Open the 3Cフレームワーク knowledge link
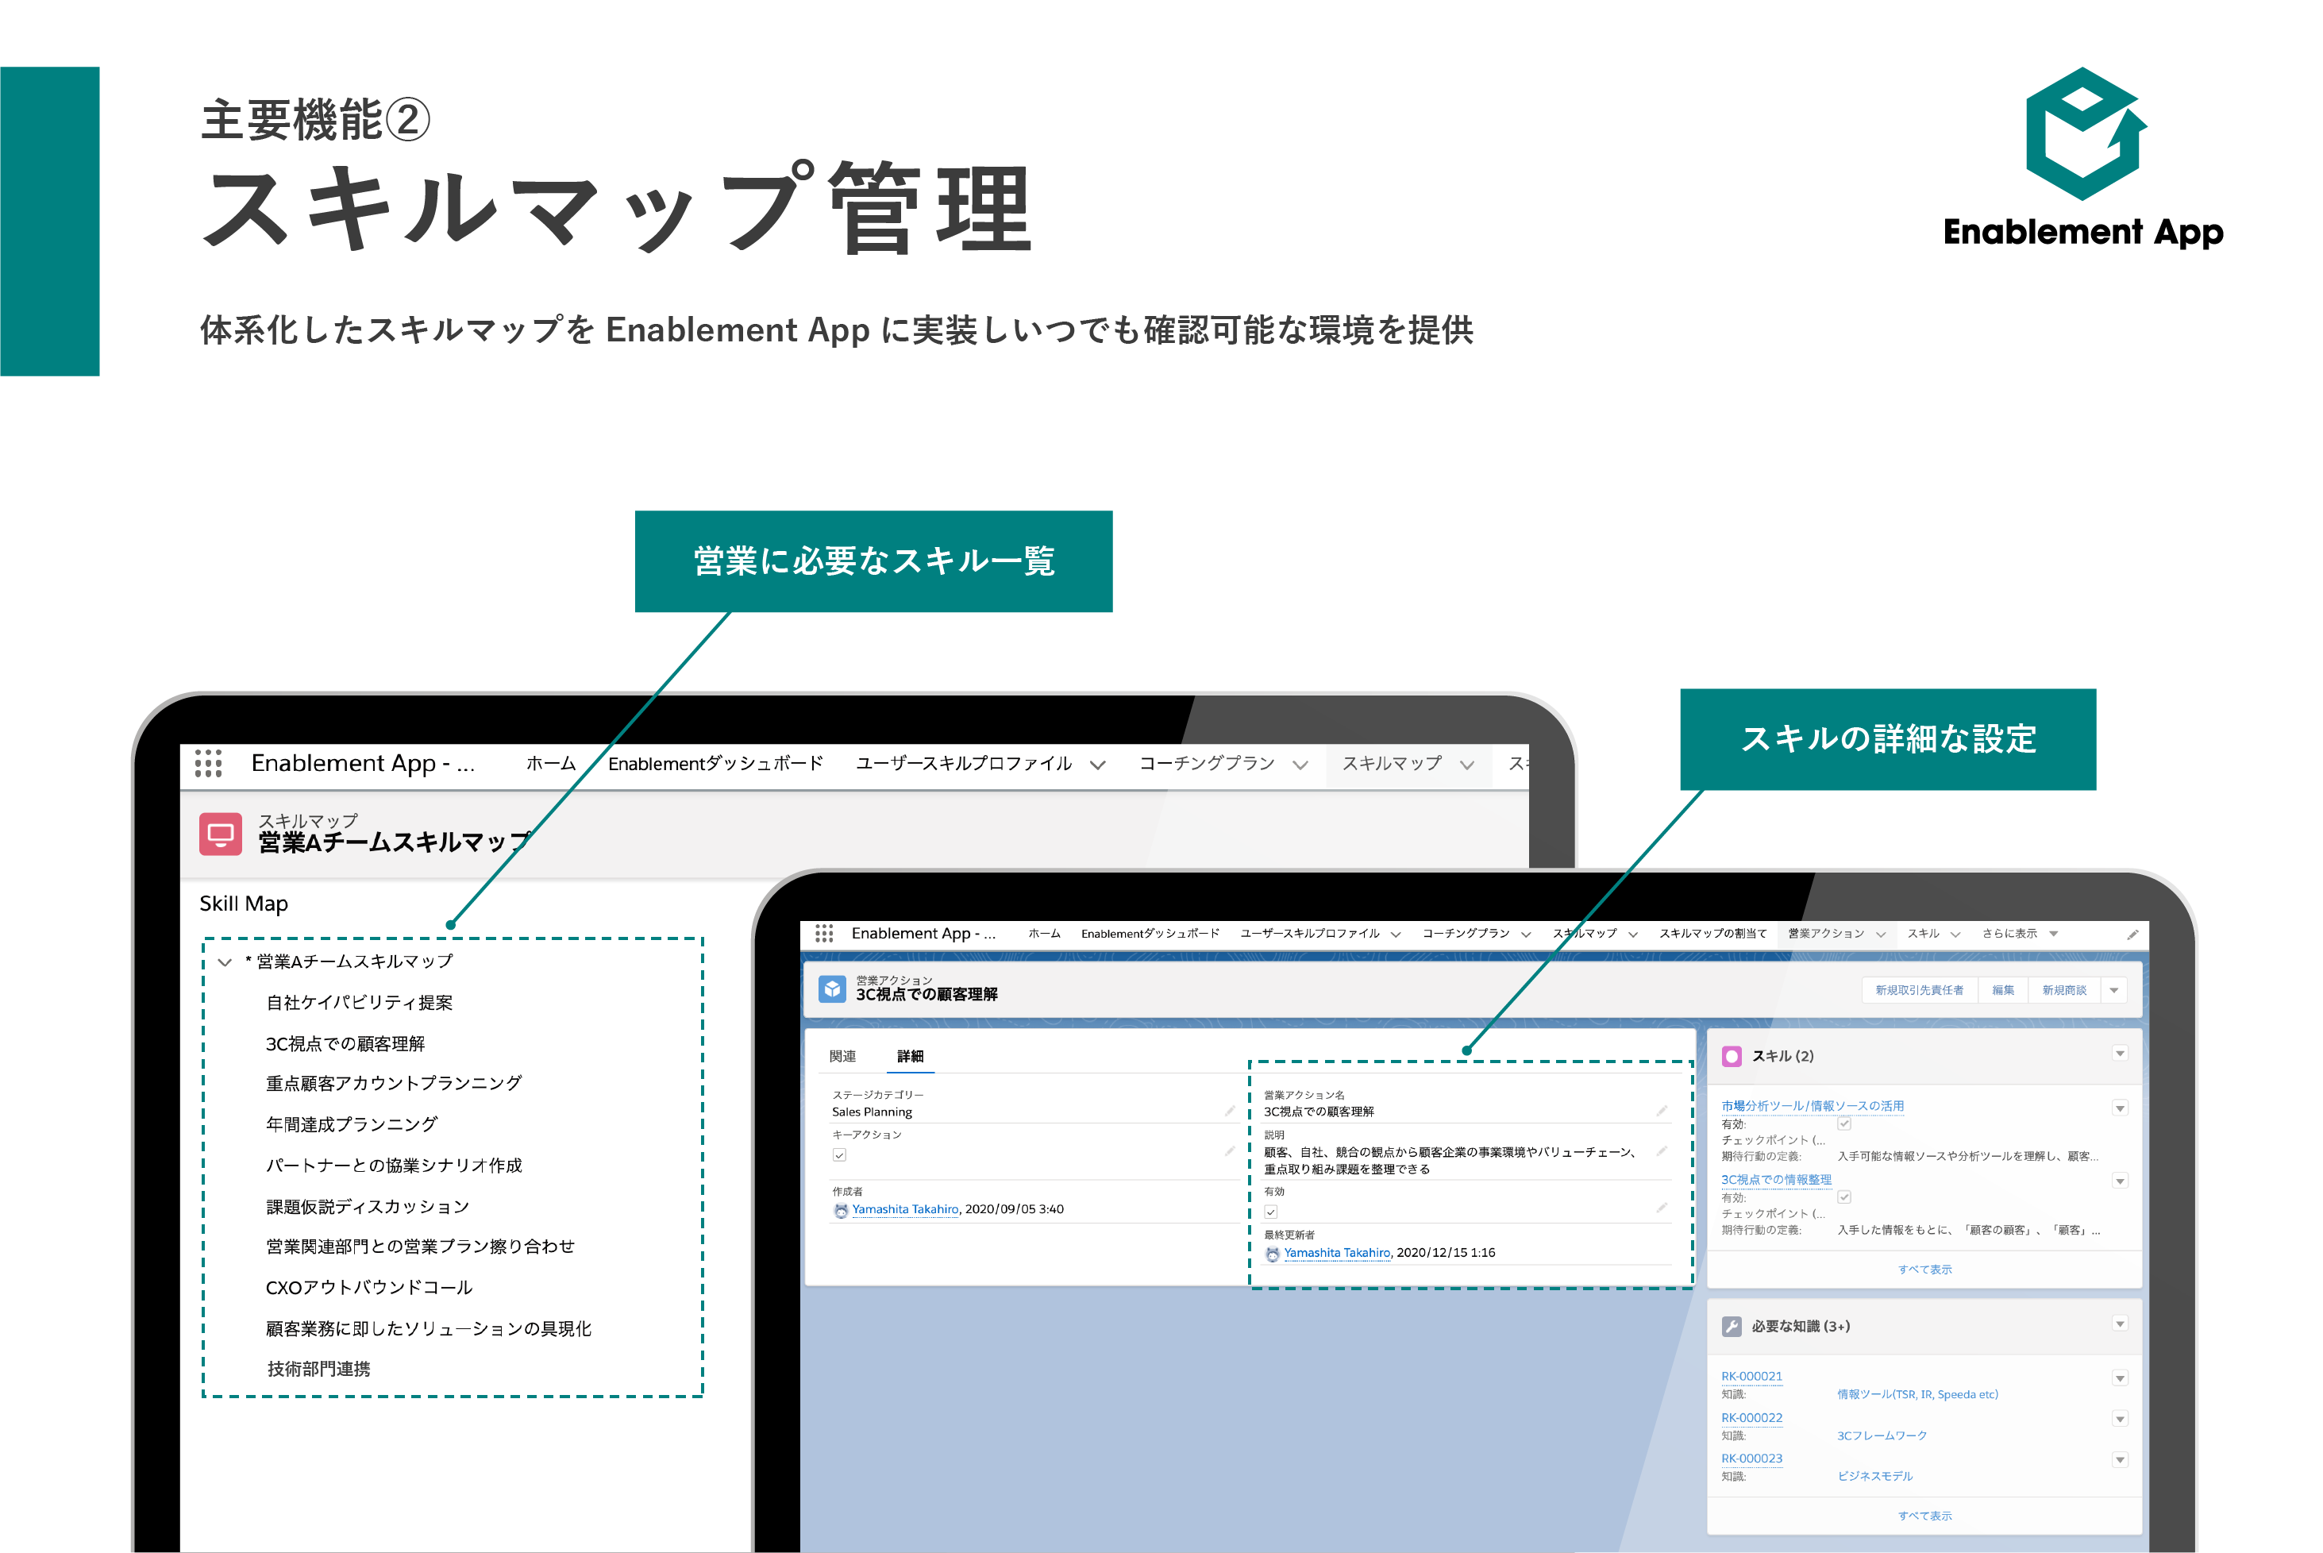The height and width of the screenshot is (1553, 2323). (x=1882, y=1436)
